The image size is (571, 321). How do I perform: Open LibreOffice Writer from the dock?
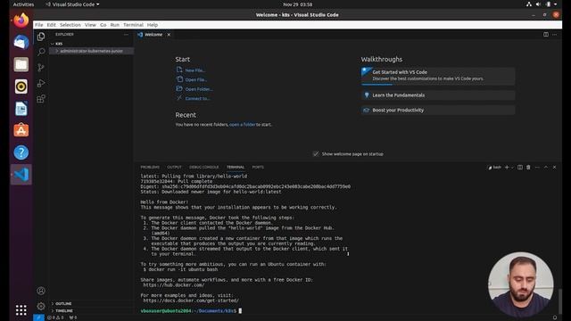[21, 109]
